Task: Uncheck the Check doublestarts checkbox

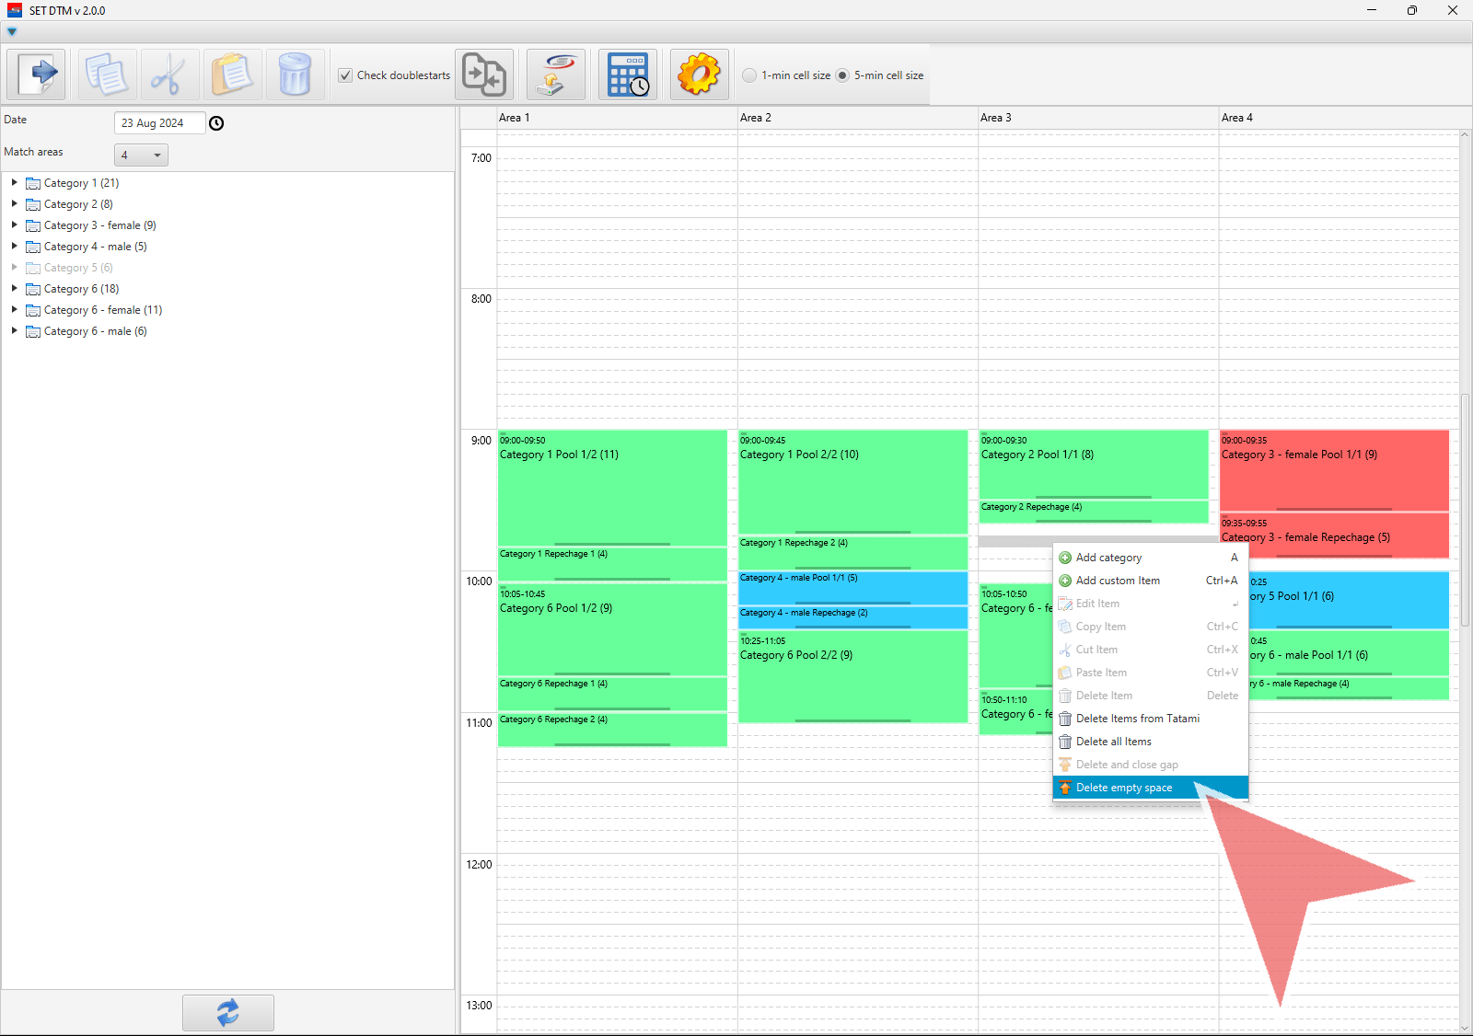Action: click(x=346, y=75)
